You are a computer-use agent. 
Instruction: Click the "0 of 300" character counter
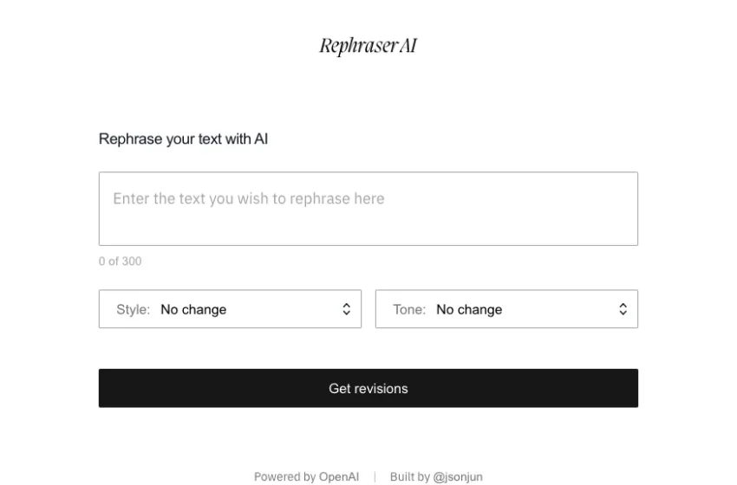coord(120,261)
